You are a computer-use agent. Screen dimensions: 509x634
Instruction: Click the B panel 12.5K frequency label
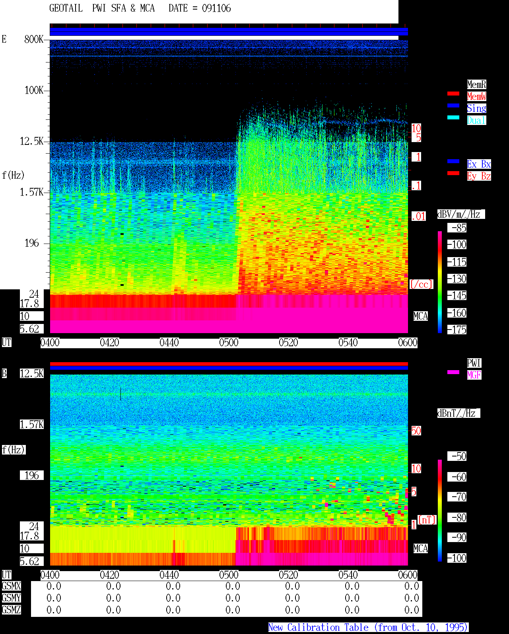point(32,373)
